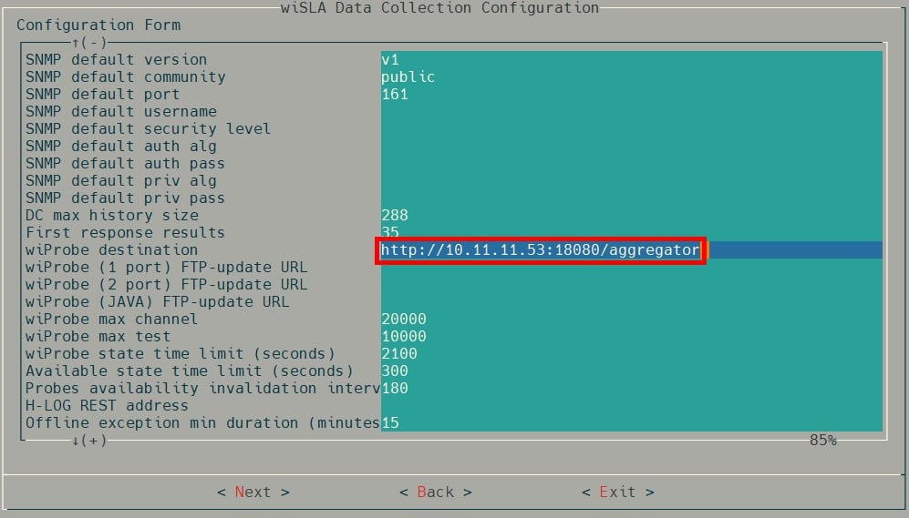Image resolution: width=909 pixels, height=518 pixels.
Task: Edit DC max history size value 288
Action: click(x=631, y=216)
